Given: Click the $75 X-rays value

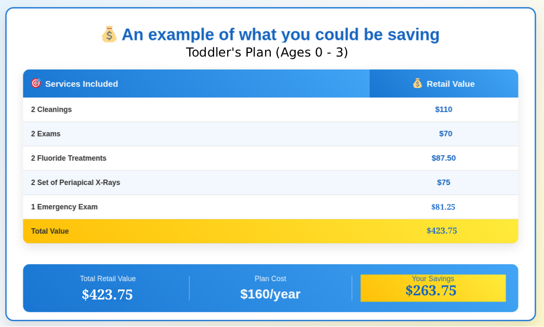Looking at the screenshot, I should pos(444,183).
